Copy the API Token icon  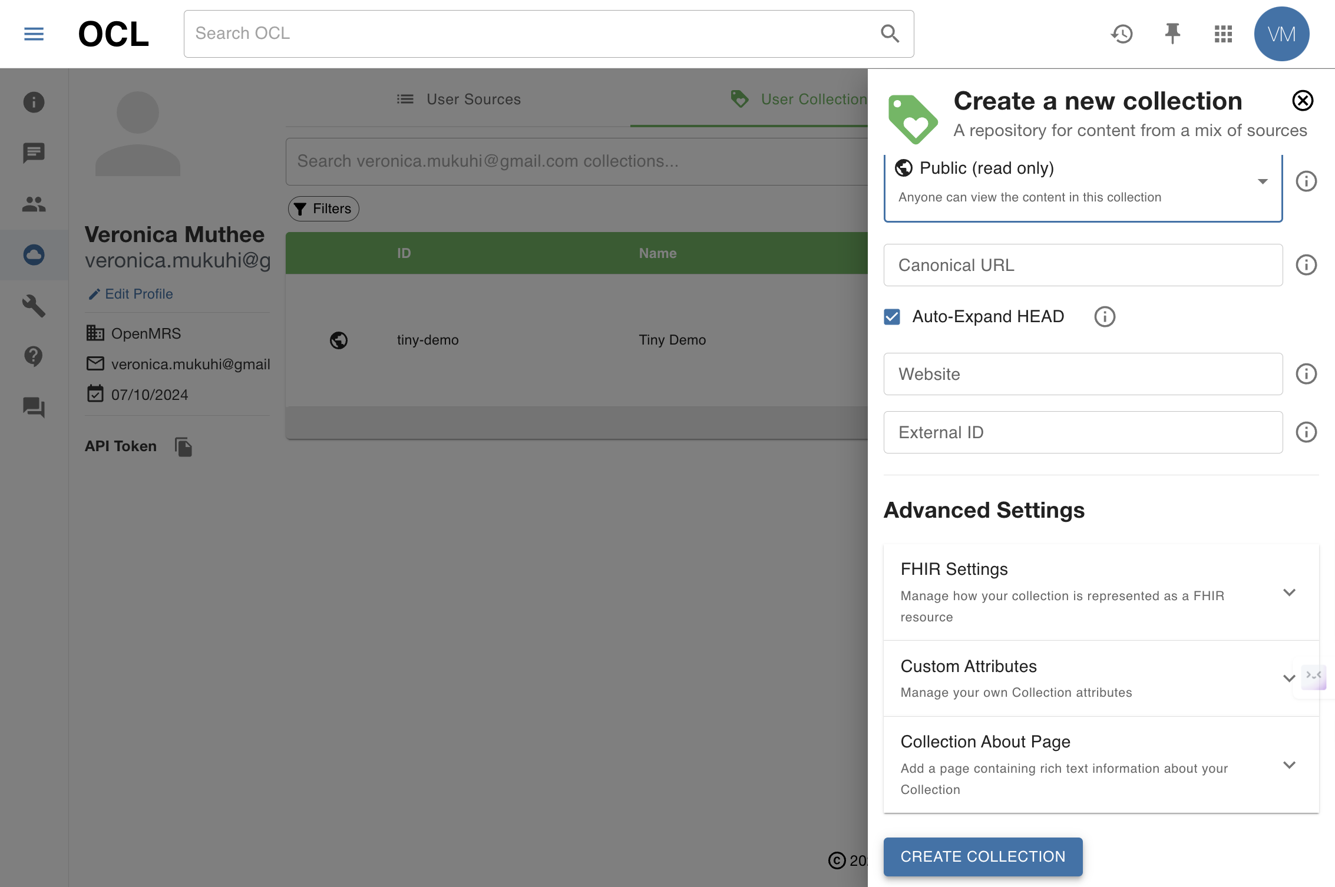(x=183, y=447)
